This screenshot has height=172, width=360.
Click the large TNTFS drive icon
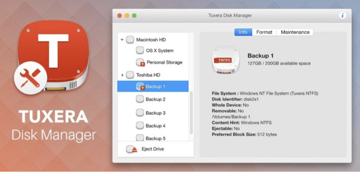click(226, 60)
